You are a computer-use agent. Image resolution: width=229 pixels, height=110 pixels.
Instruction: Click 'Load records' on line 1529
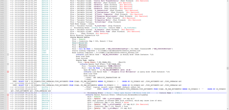[89, 76]
